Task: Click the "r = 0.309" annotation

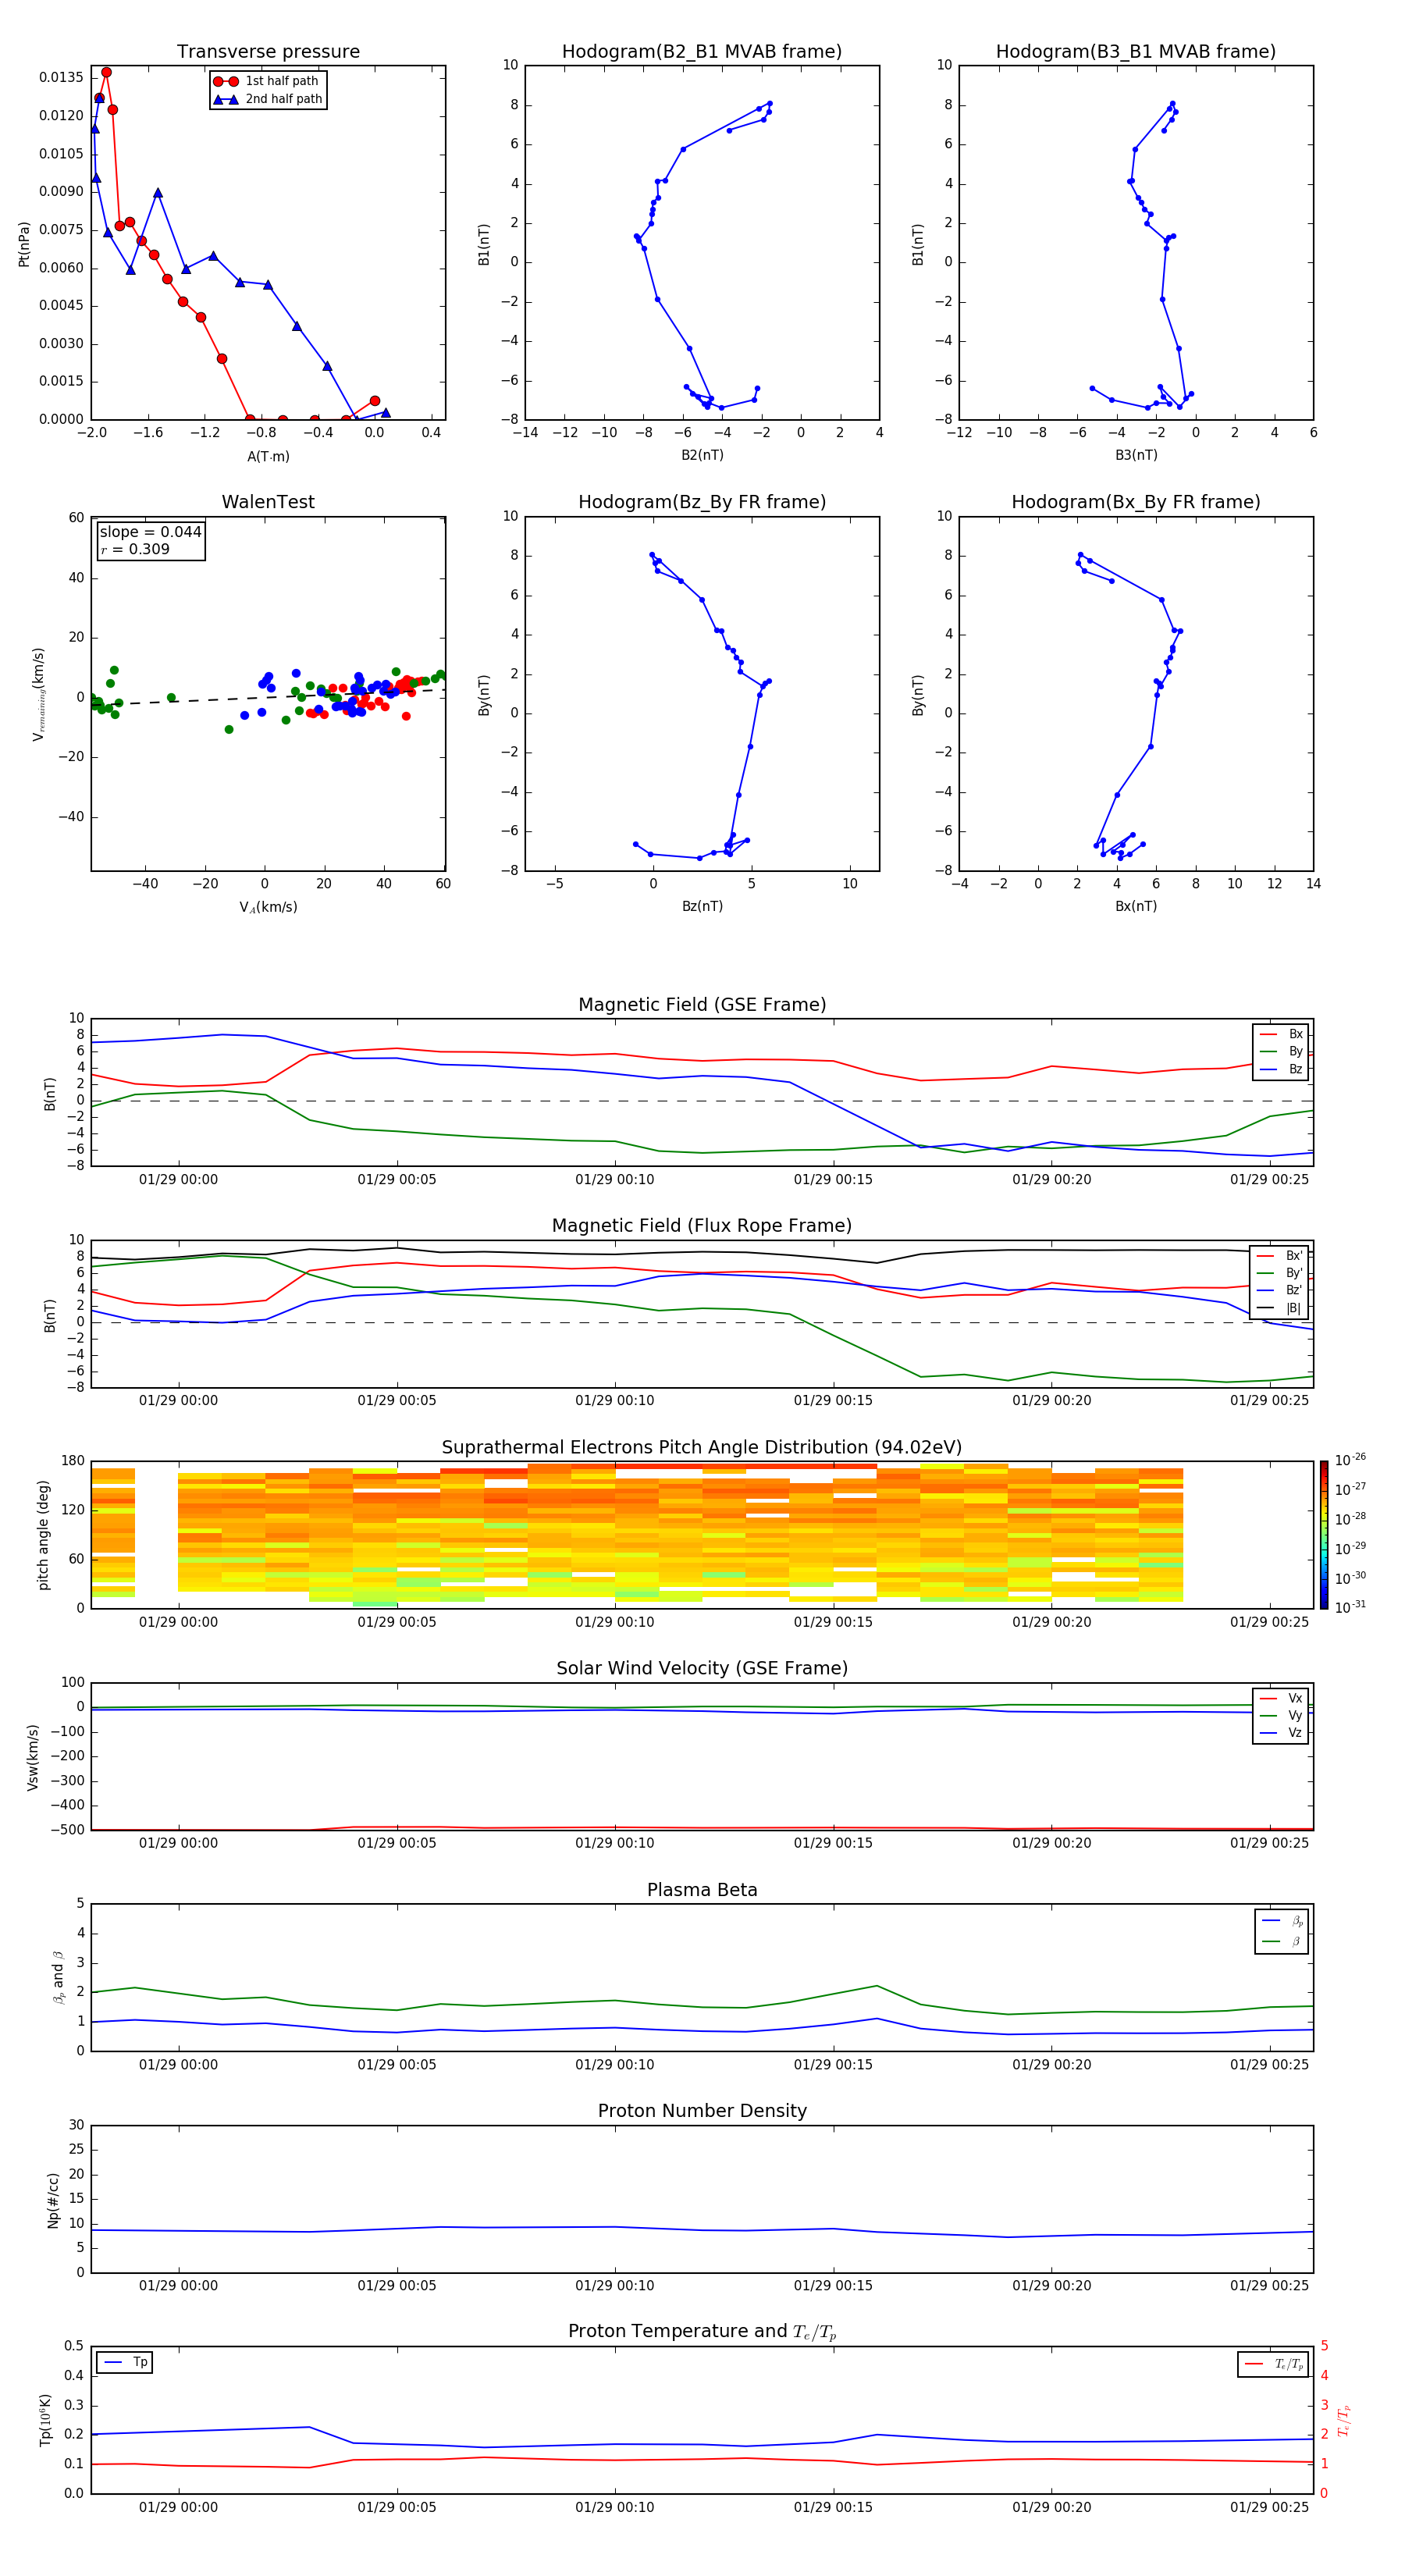Action: coord(135,549)
